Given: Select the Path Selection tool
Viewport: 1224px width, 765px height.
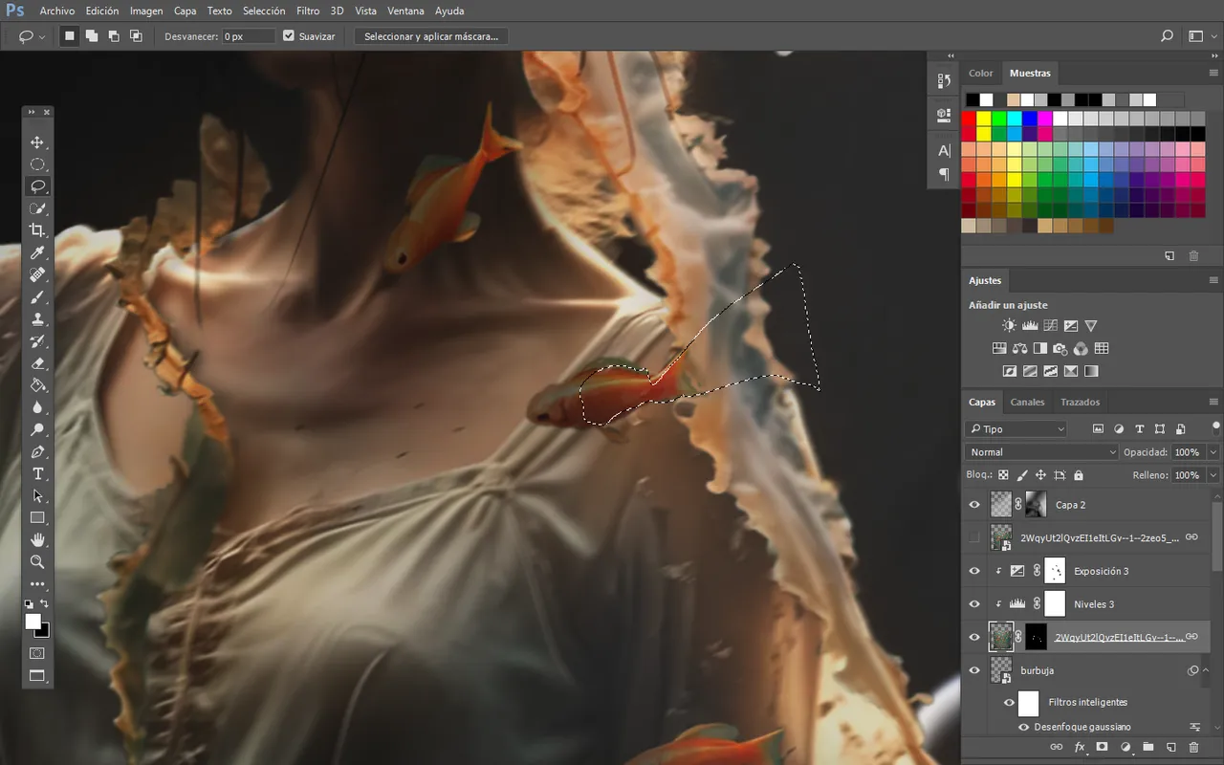Looking at the screenshot, I should point(37,496).
